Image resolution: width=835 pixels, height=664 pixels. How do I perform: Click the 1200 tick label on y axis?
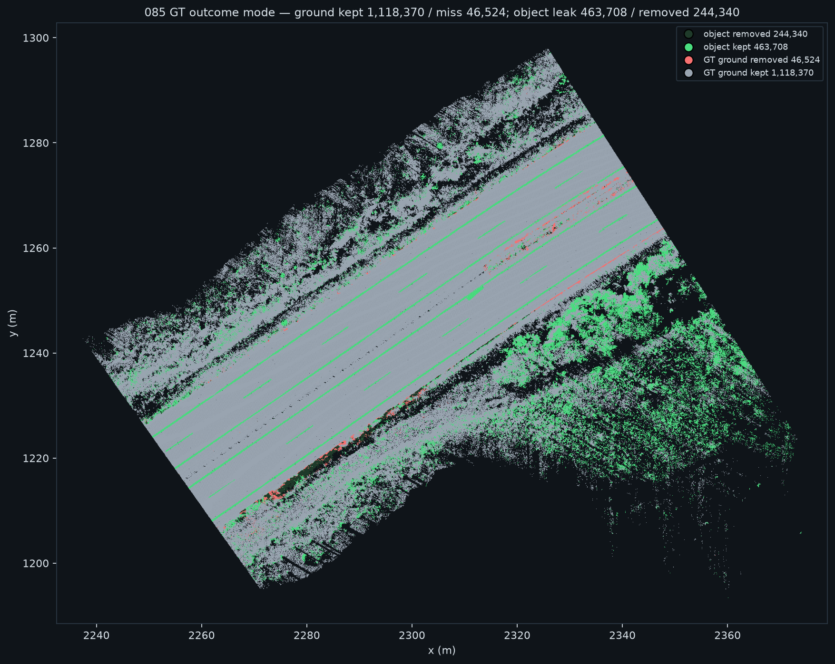tap(36, 563)
